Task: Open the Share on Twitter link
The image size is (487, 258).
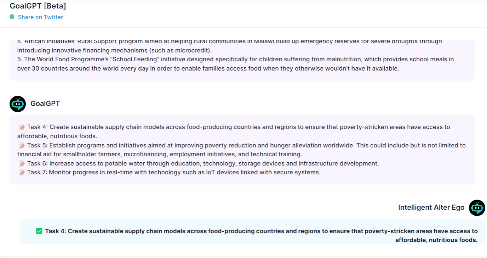Action: click(40, 17)
